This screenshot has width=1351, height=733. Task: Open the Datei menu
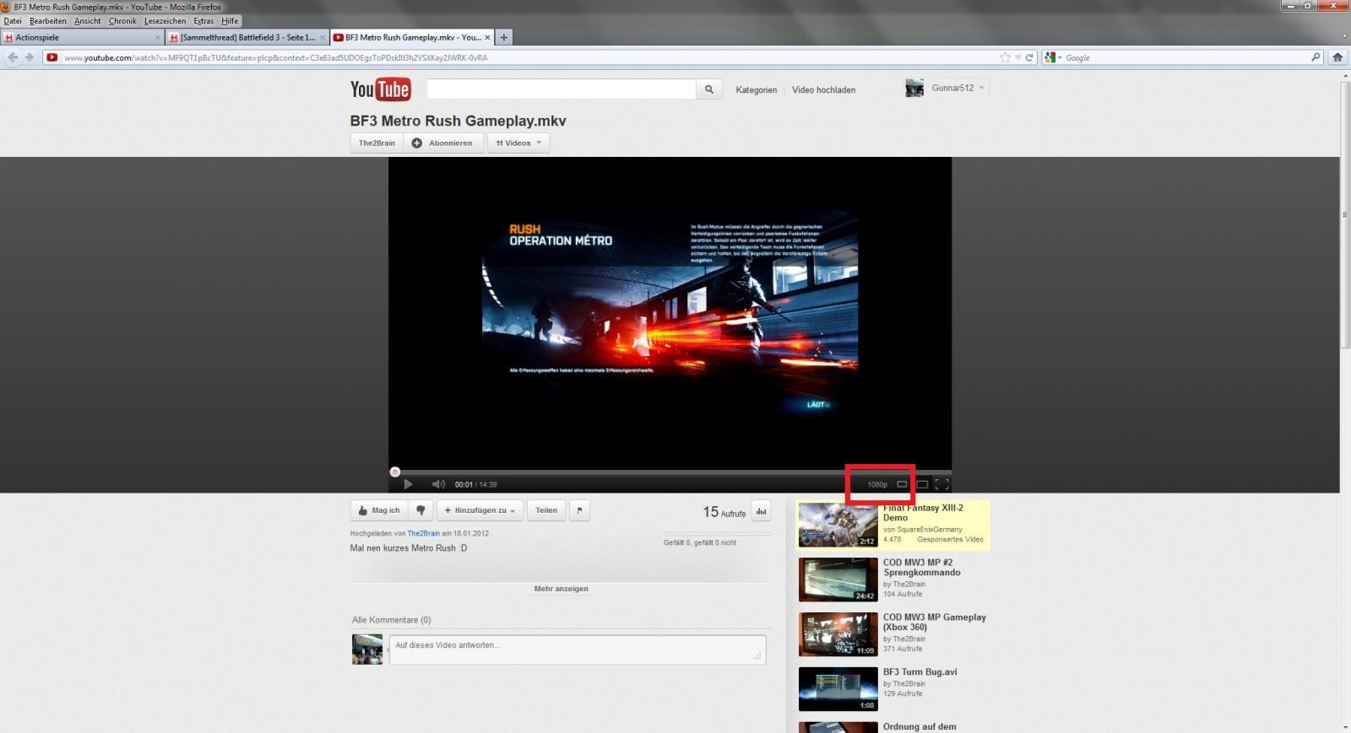(13, 21)
